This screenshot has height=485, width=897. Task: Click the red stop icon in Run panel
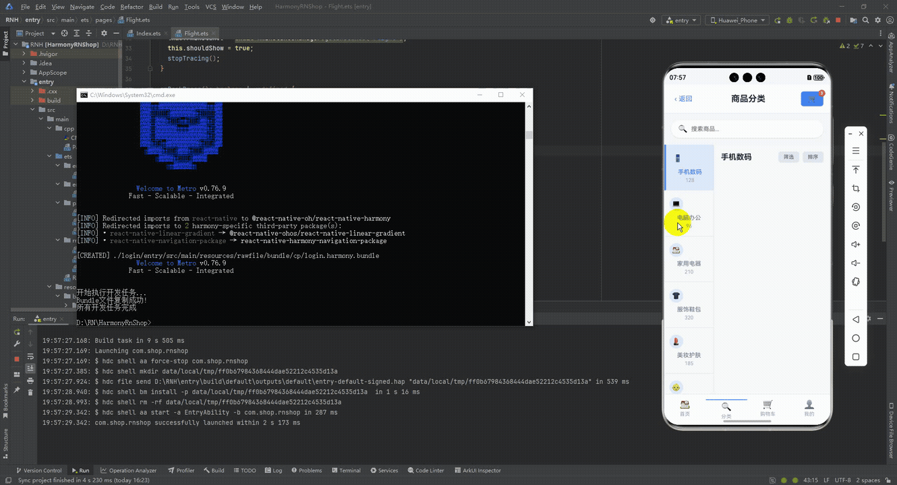[x=17, y=359]
